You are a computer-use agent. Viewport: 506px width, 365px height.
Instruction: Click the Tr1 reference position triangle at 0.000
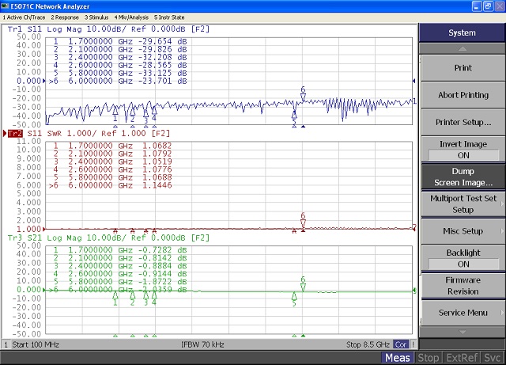pos(44,81)
